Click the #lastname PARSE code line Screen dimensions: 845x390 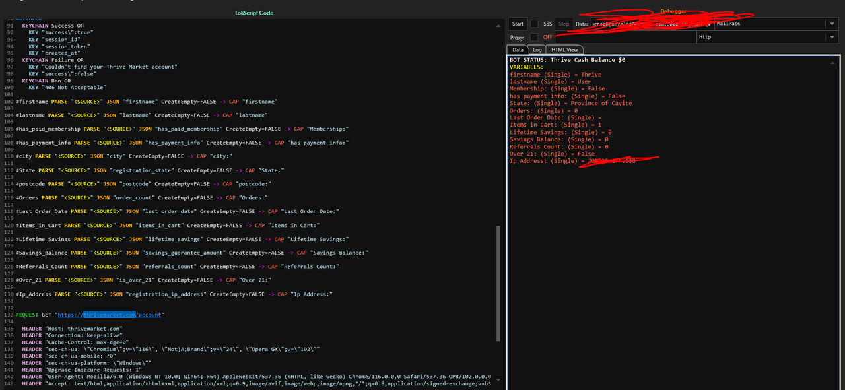pos(142,115)
